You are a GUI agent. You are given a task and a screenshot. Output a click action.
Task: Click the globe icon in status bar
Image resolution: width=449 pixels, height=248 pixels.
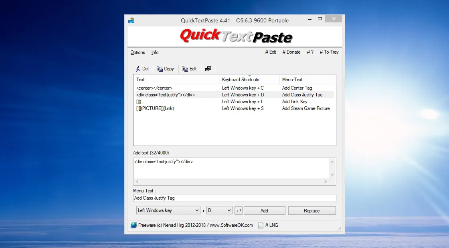click(x=133, y=225)
